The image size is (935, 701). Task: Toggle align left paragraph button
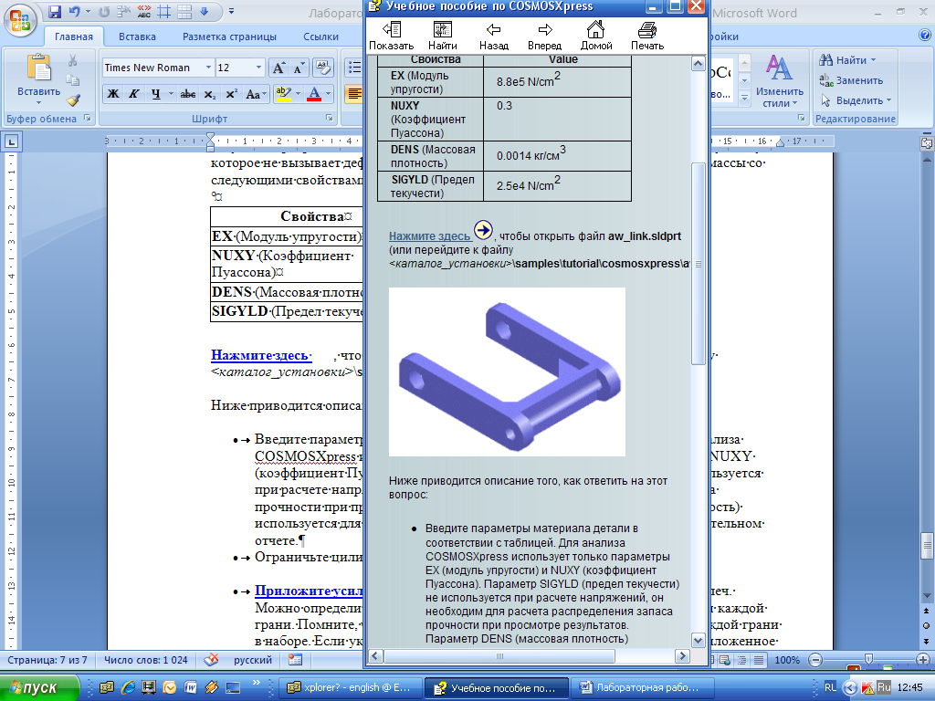[x=354, y=94]
